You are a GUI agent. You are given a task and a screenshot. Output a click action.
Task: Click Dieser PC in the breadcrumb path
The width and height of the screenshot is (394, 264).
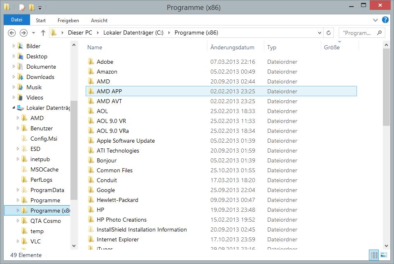point(80,32)
